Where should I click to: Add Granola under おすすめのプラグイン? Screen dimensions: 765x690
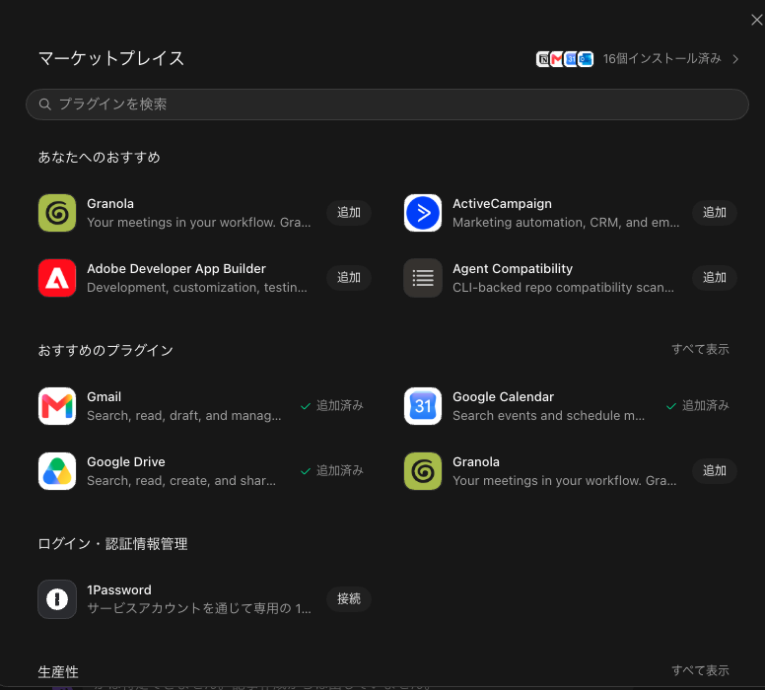(x=715, y=471)
